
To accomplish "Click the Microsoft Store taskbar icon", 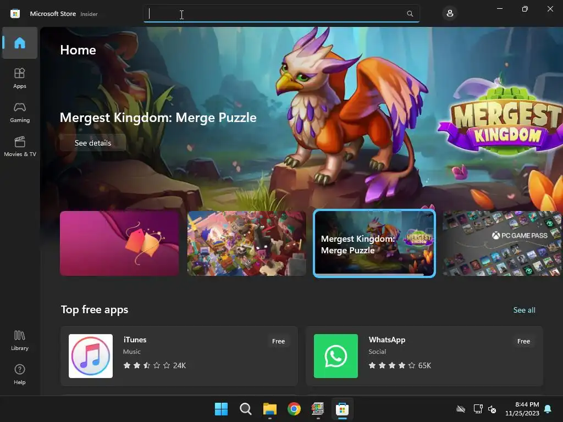I will click(342, 409).
